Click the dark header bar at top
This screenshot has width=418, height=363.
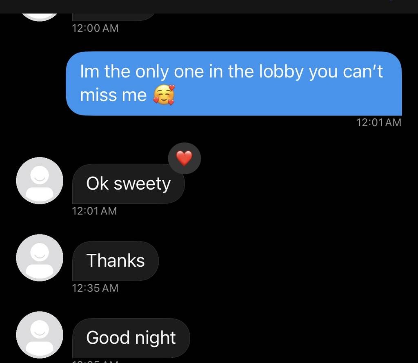[x=209, y=7]
